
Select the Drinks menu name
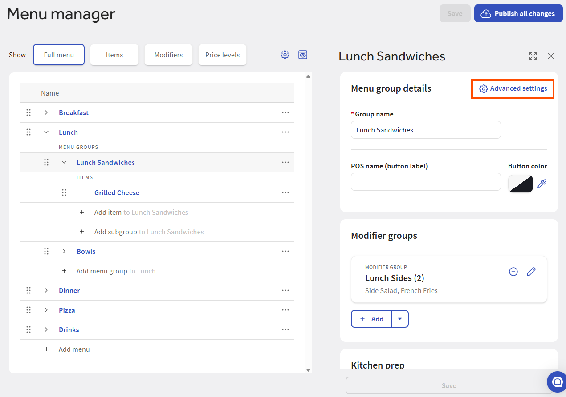tap(69, 329)
